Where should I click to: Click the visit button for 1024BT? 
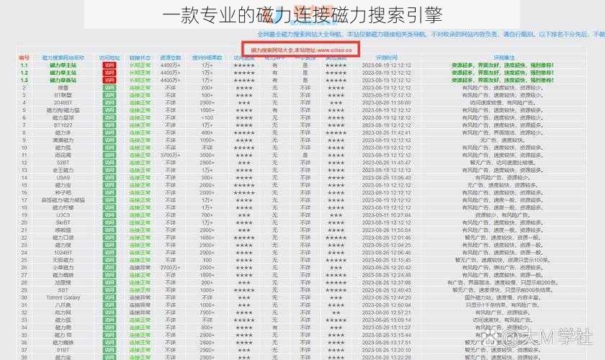tap(109, 252)
